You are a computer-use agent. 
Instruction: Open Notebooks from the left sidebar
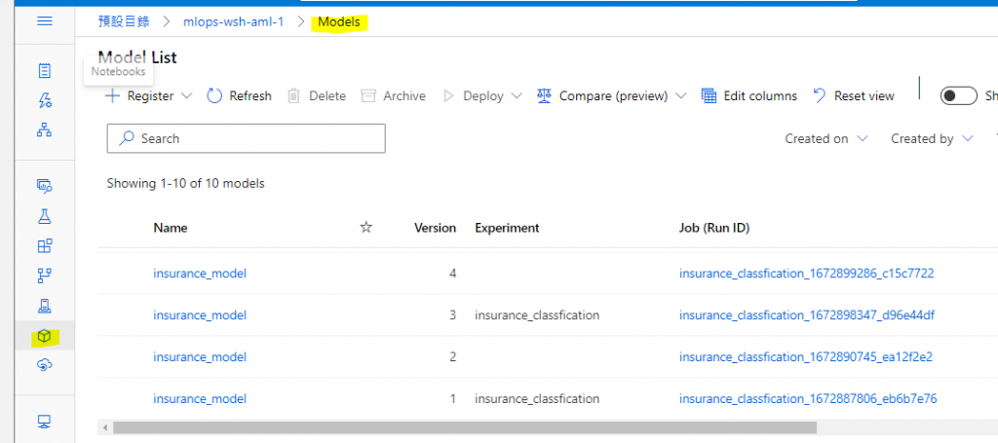(44, 70)
